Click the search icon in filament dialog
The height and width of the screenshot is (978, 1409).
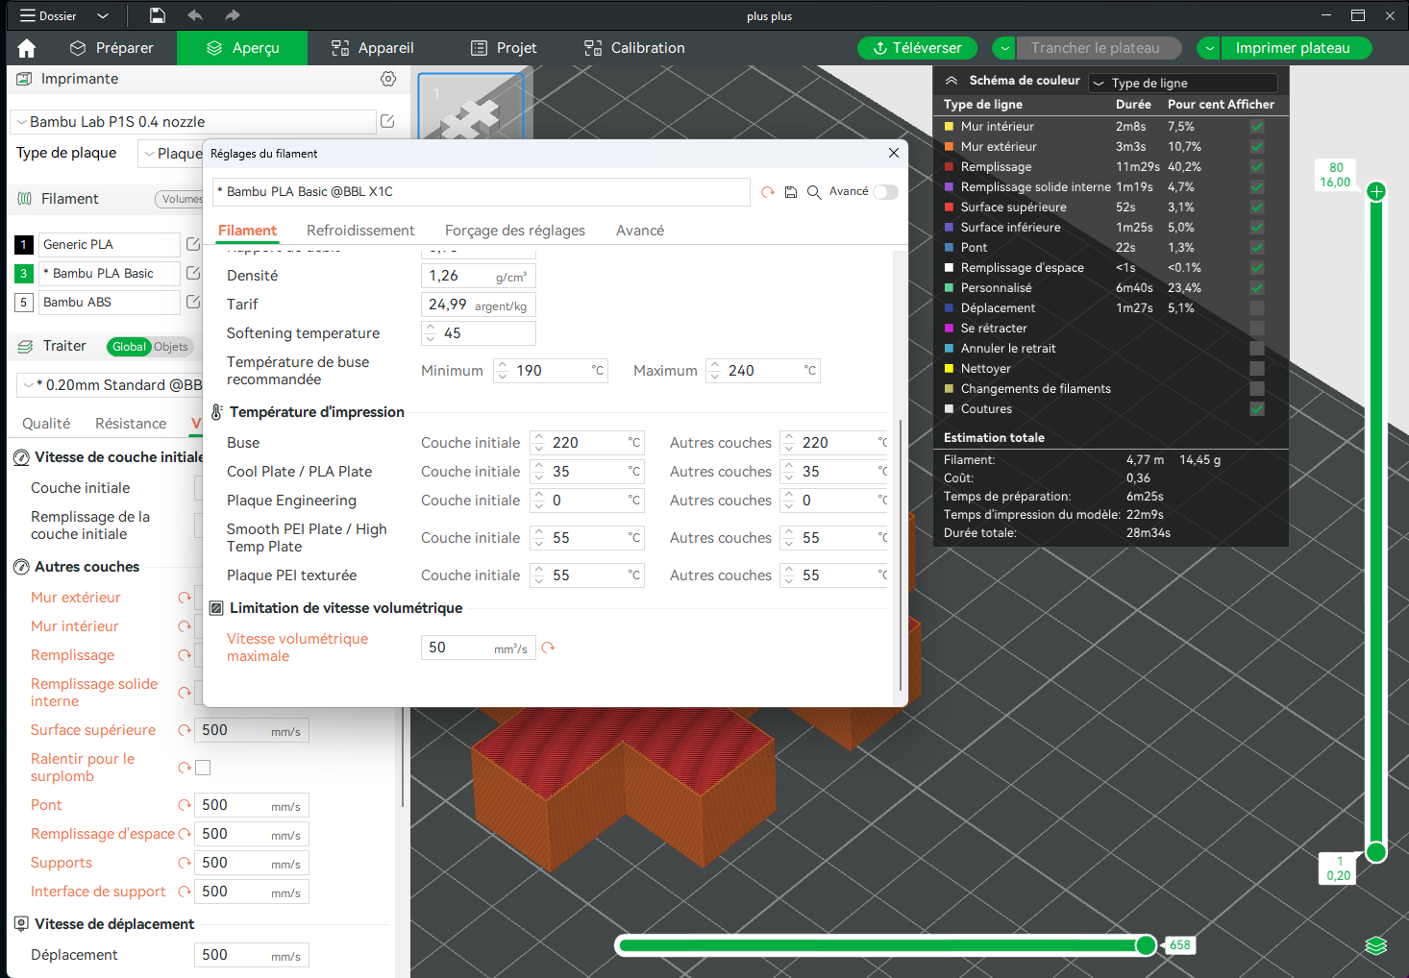(814, 192)
